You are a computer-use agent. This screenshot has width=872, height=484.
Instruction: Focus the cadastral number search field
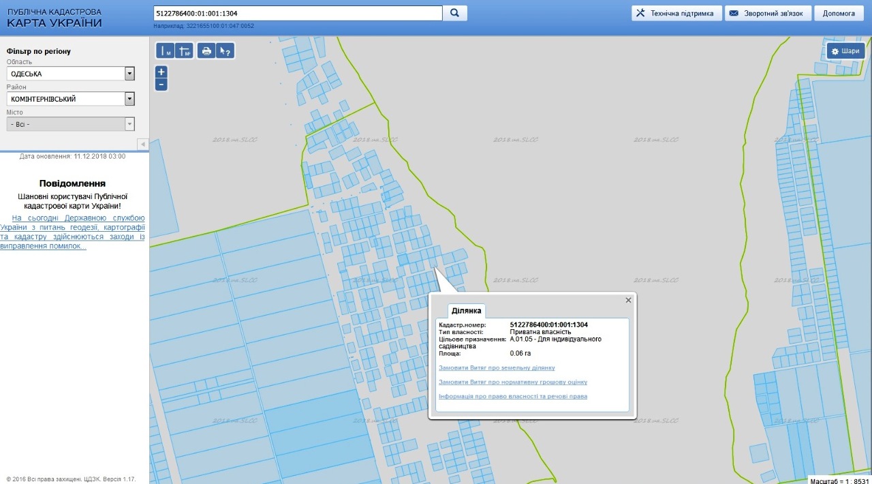click(298, 13)
